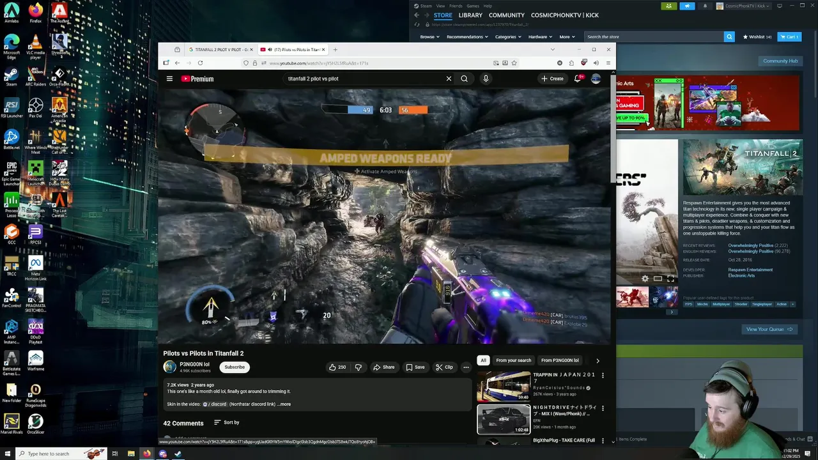Select the Steam desktop shortcut

[12, 77]
